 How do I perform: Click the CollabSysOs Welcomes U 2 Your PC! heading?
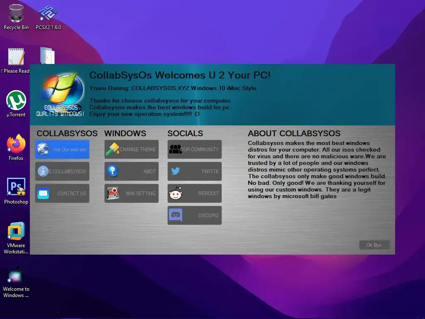180,75
